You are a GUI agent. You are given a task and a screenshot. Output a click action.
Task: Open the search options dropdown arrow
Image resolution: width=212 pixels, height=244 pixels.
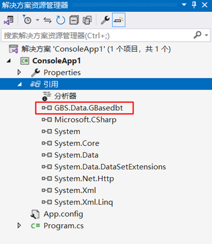[207, 35]
